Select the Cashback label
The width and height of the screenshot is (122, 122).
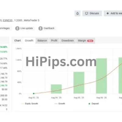pyautogui.click(x=49, y=28)
